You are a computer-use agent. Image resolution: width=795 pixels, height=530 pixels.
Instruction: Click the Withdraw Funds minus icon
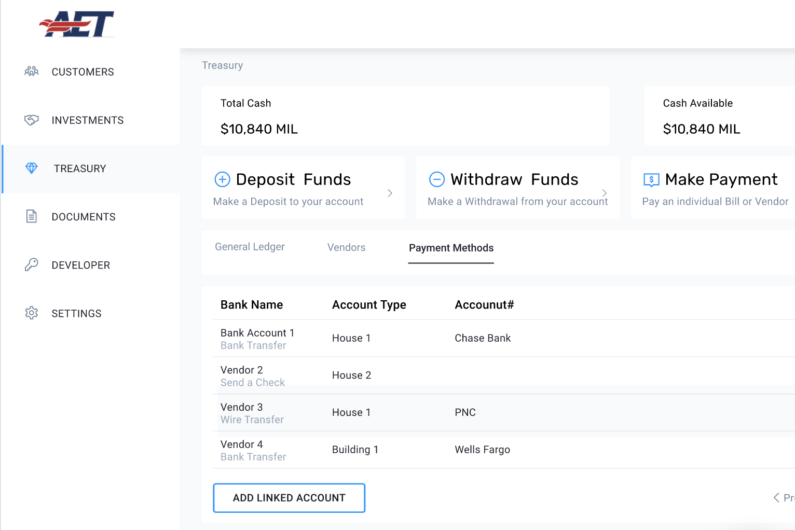[x=437, y=179]
